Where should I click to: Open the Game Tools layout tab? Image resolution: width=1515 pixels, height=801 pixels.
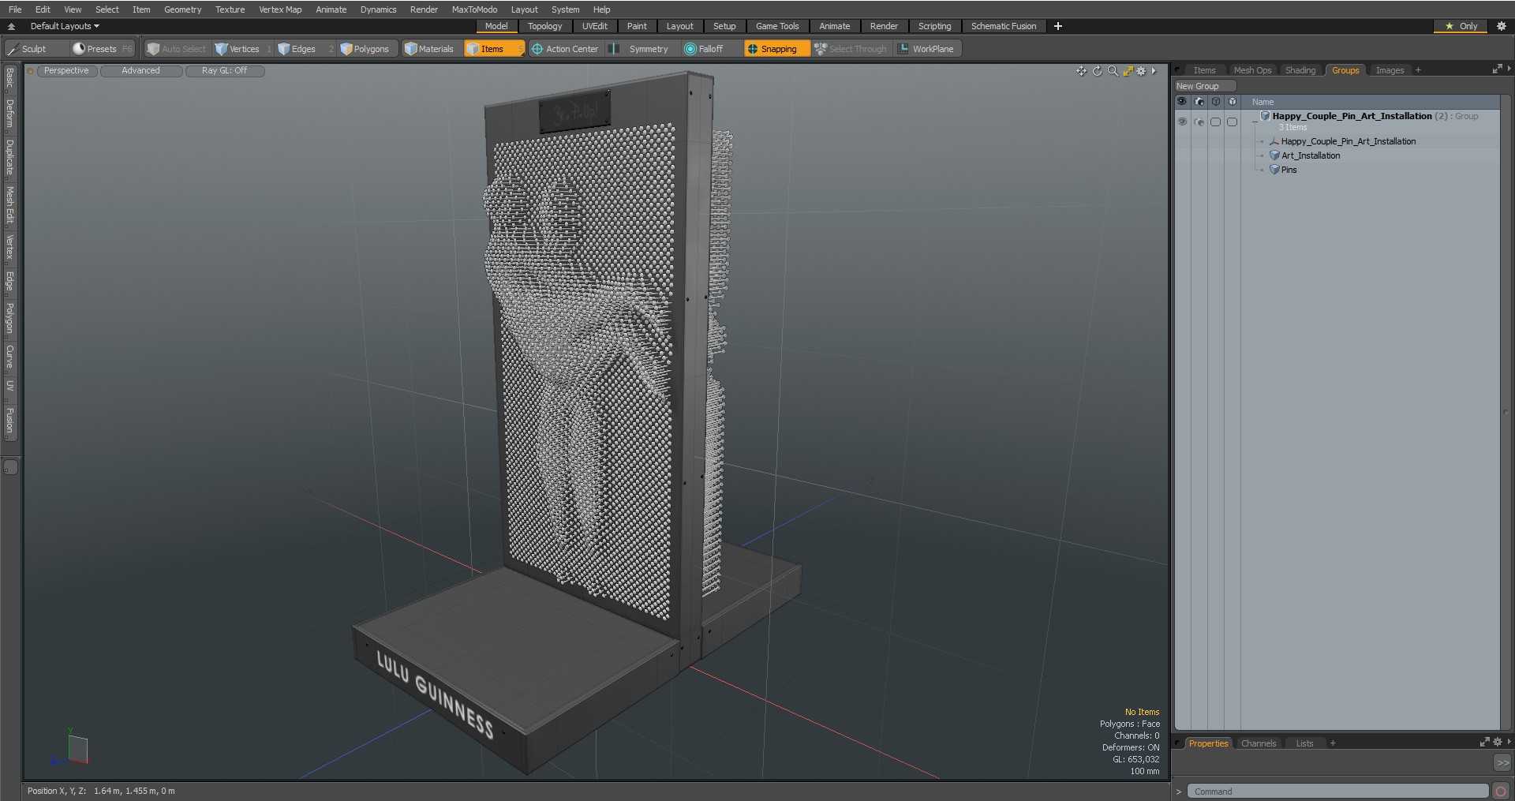point(776,26)
